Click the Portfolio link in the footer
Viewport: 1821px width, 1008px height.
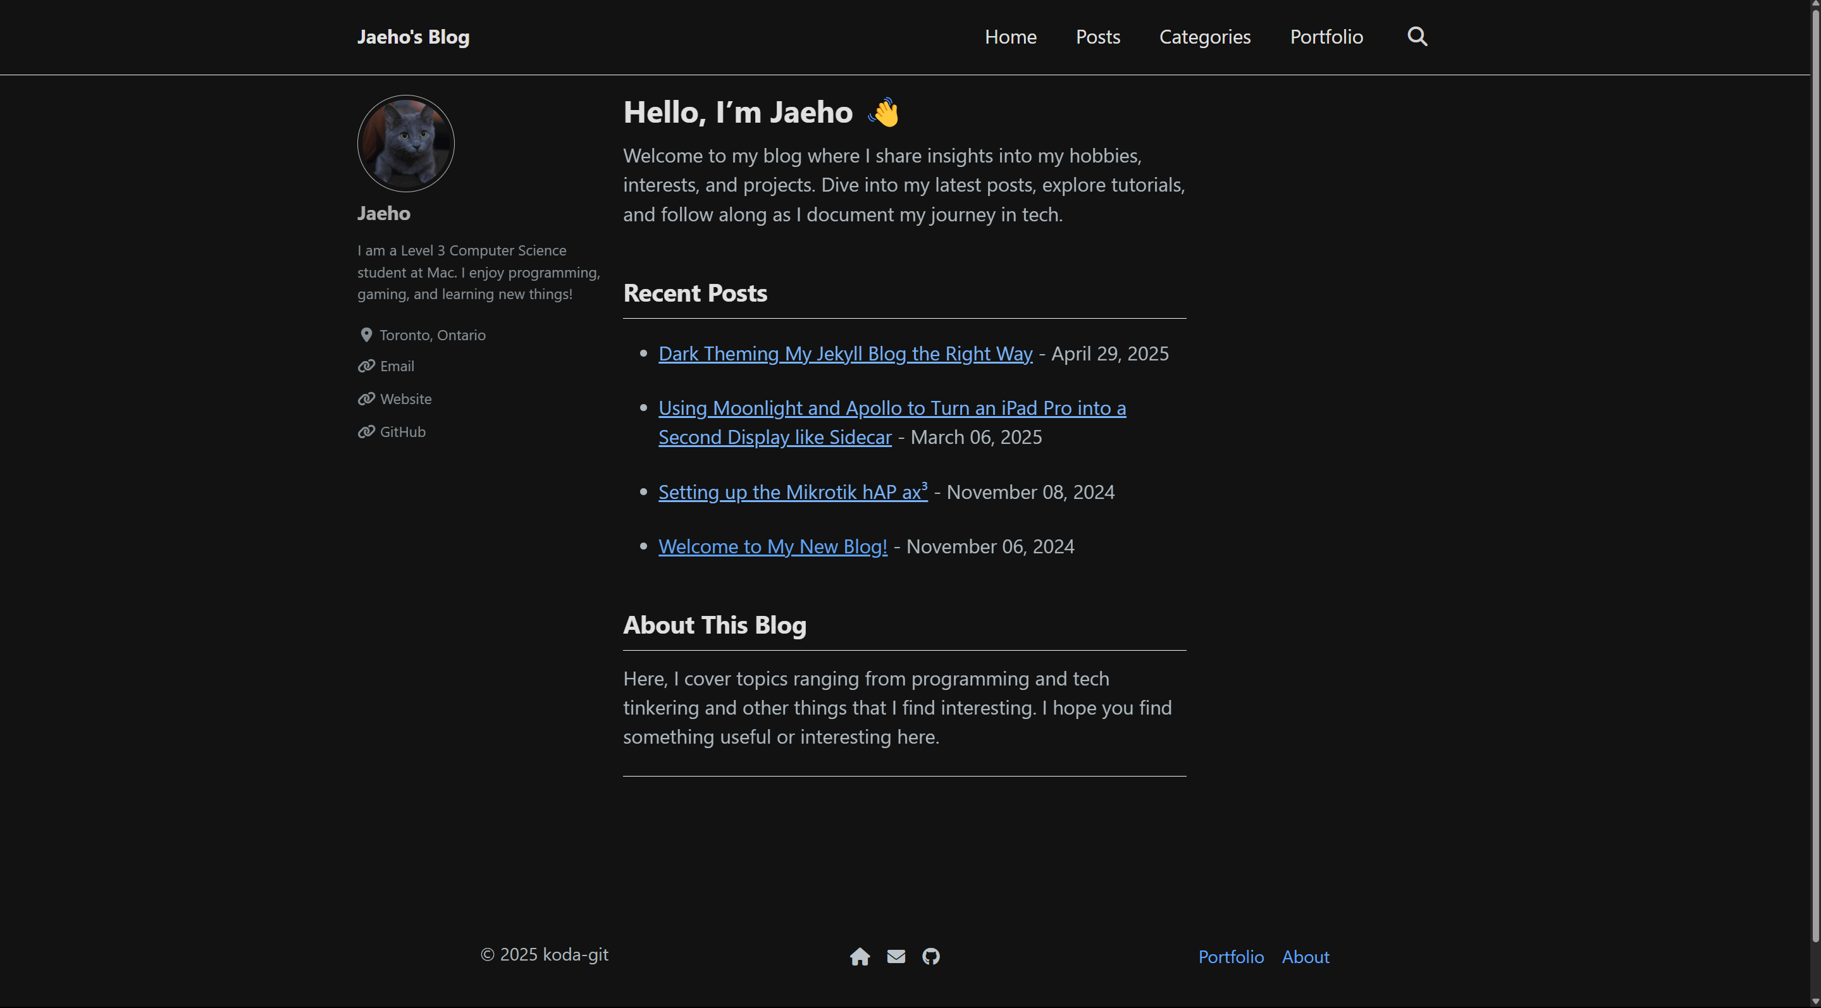point(1230,957)
